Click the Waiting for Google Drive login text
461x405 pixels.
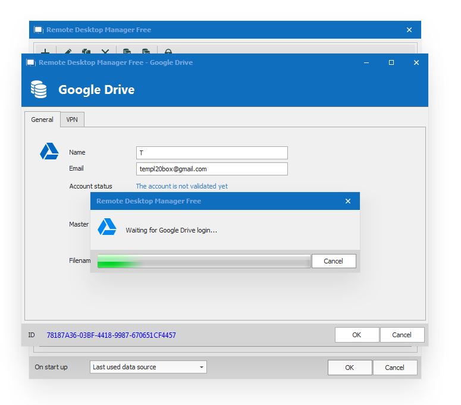pyautogui.click(x=171, y=230)
